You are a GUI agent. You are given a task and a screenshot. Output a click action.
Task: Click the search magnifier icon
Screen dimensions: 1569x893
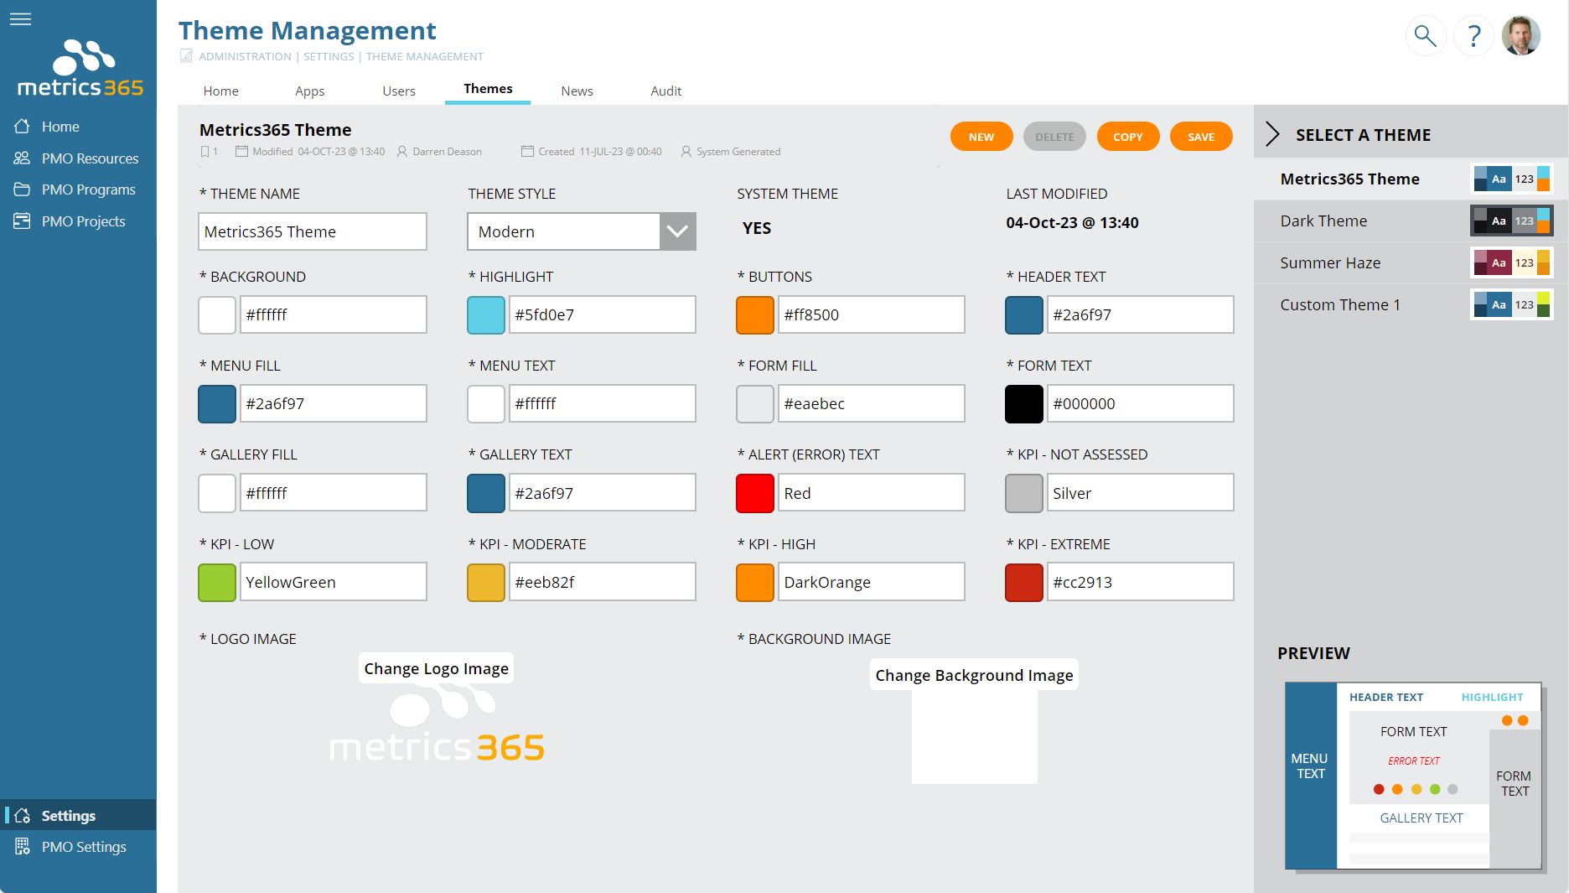[1425, 36]
